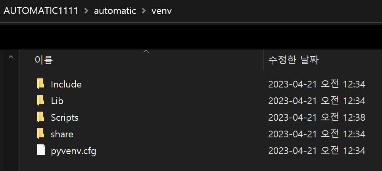Select the Scripts folder name
382x171 pixels.
tap(65, 118)
